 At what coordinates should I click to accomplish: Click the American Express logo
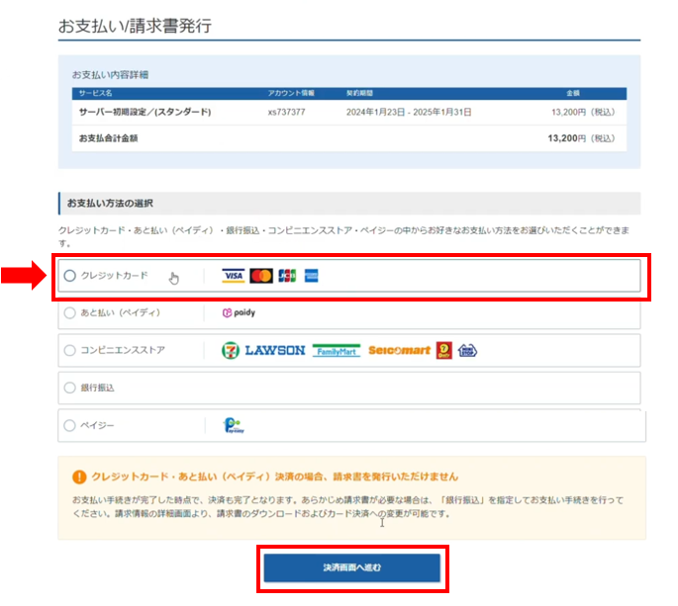pos(311,276)
